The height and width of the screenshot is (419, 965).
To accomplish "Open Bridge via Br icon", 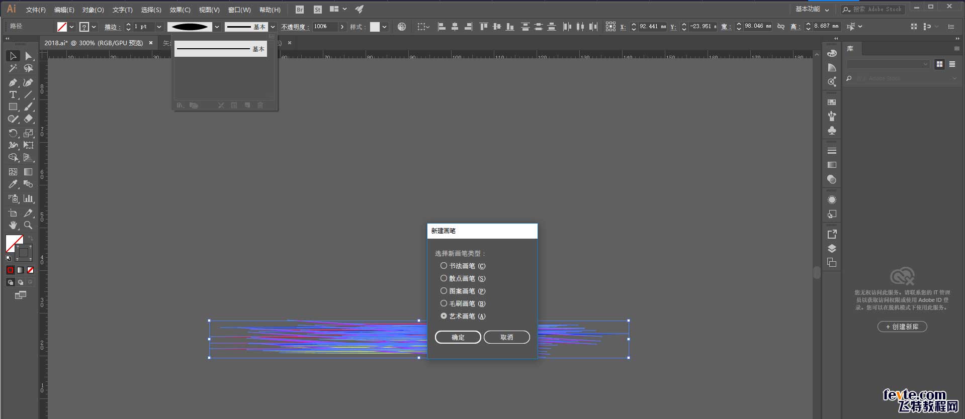I will (x=300, y=10).
